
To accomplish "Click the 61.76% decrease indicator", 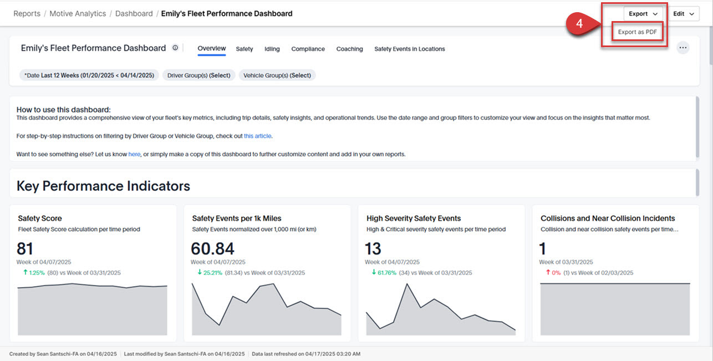I will [x=384, y=273].
